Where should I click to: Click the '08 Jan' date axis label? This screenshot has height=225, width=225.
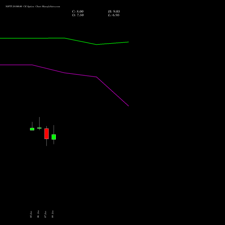(x=53, y=214)
